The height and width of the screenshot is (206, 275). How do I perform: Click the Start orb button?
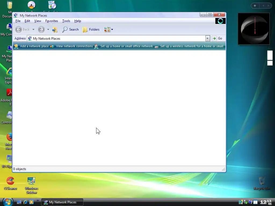pyautogui.click(x=8, y=202)
